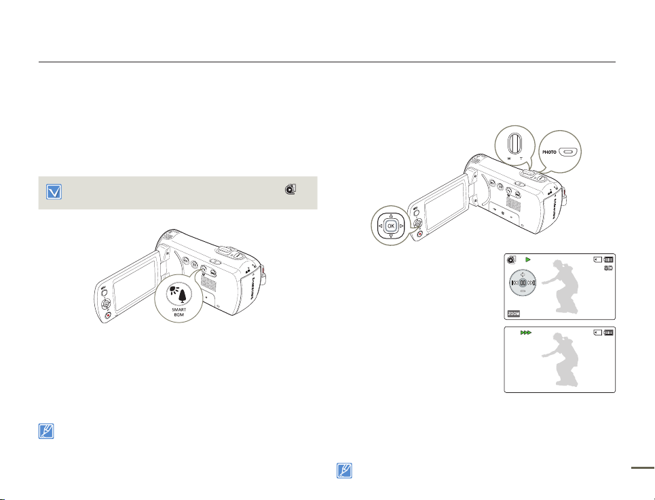Click the video play mode icon in the gray box
Viewport: 655px width, 500px height.
(x=291, y=189)
